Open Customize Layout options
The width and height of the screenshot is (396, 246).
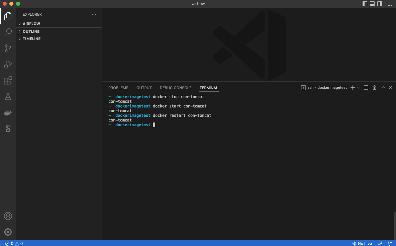click(x=390, y=4)
